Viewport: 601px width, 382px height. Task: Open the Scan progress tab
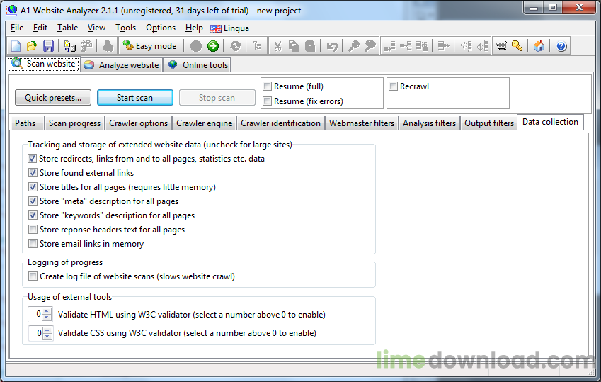coord(74,123)
